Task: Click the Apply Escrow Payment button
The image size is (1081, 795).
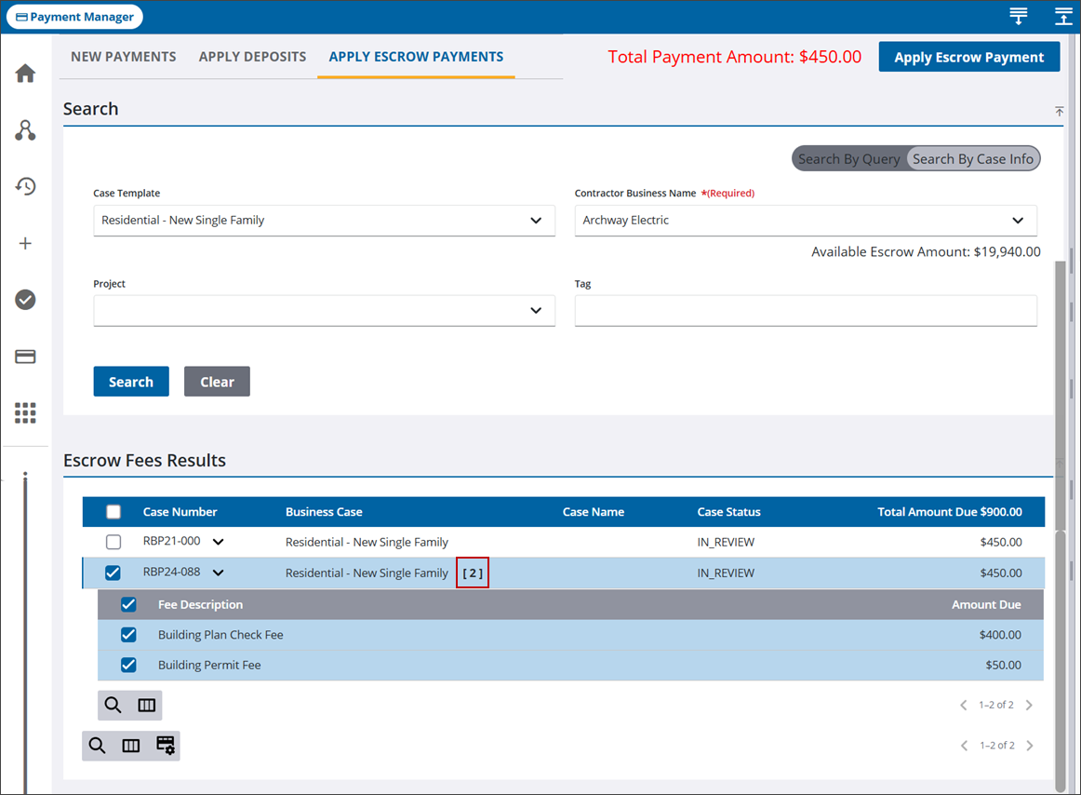Action: click(968, 57)
